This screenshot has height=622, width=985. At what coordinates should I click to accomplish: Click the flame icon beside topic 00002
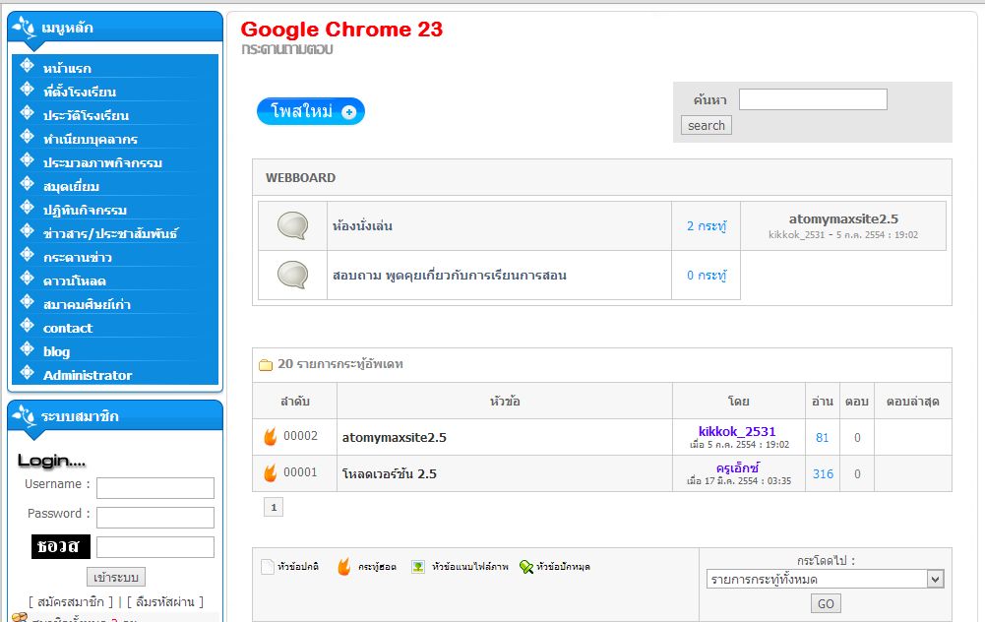click(271, 437)
